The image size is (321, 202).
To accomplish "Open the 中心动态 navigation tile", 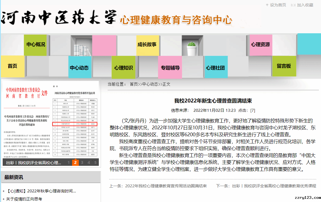I will click(x=79, y=68).
